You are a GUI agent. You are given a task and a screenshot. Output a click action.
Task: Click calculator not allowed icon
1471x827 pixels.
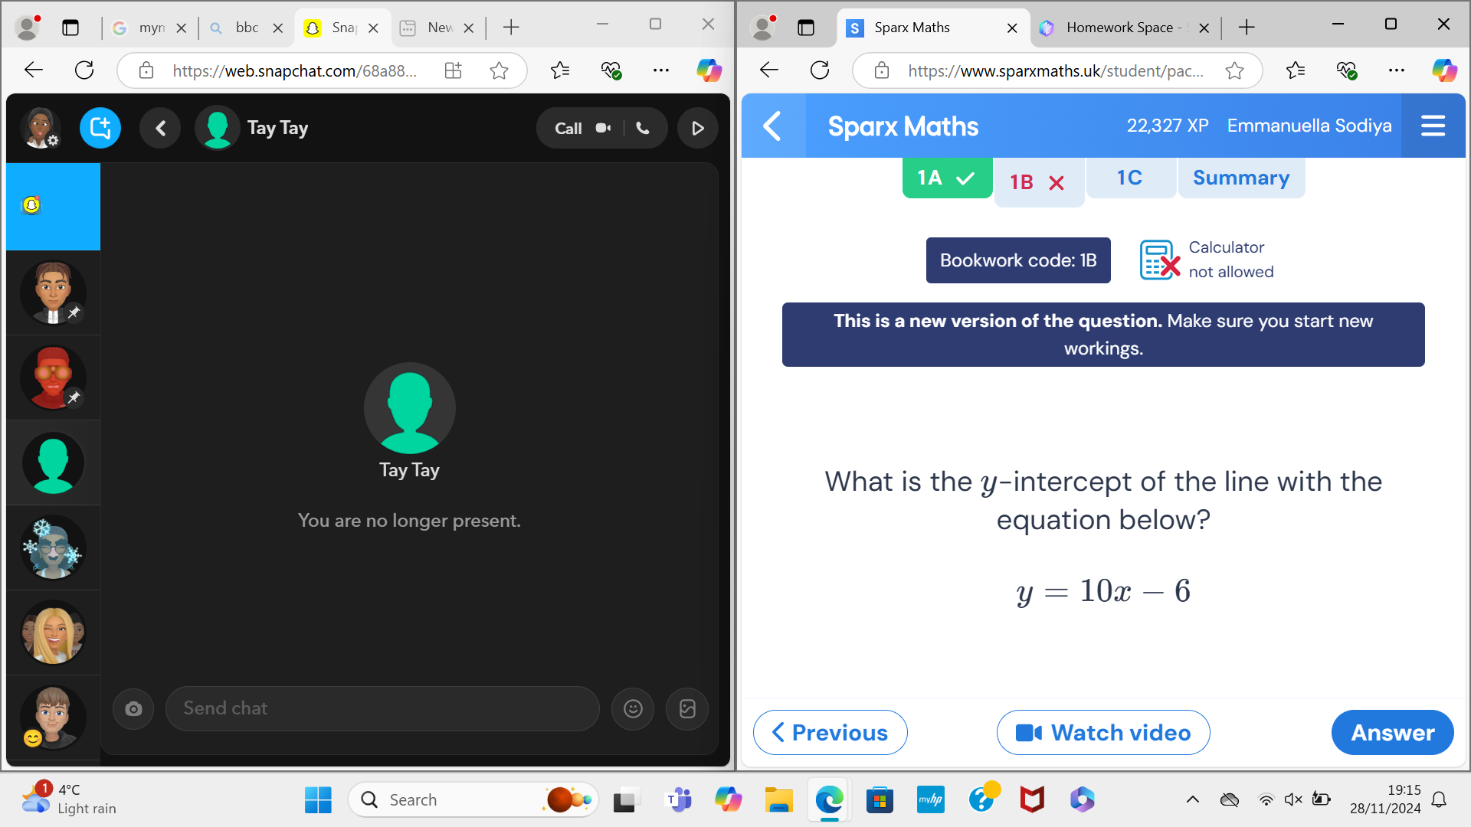[x=1159, y=260]
